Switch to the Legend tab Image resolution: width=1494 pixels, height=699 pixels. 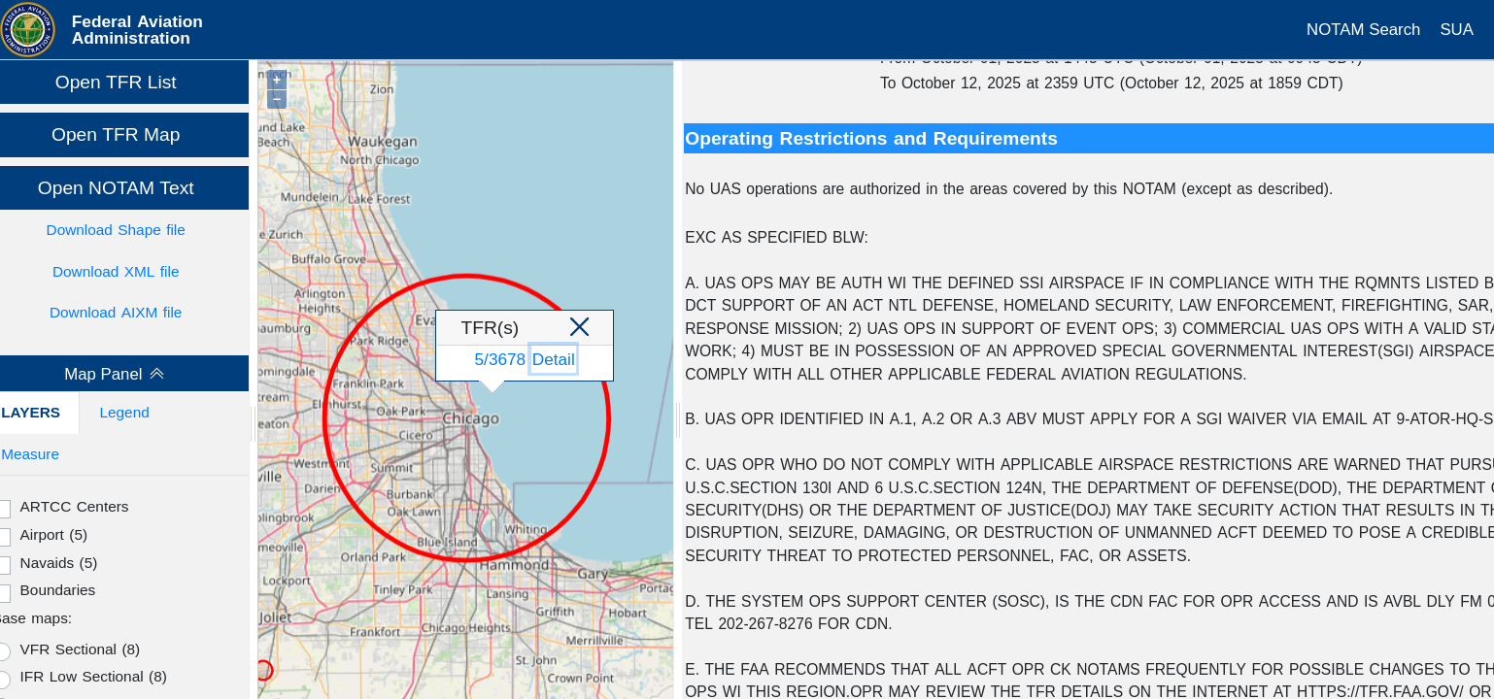coord(124,413)
